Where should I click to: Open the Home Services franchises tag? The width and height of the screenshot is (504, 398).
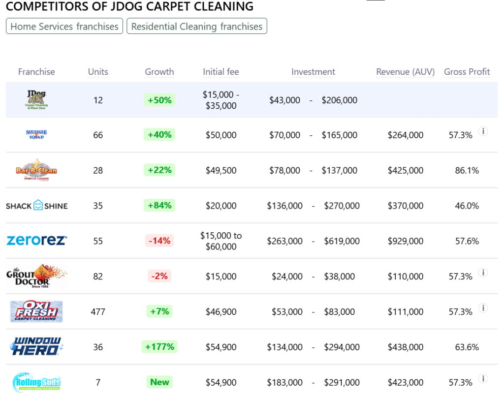point(64,26)
